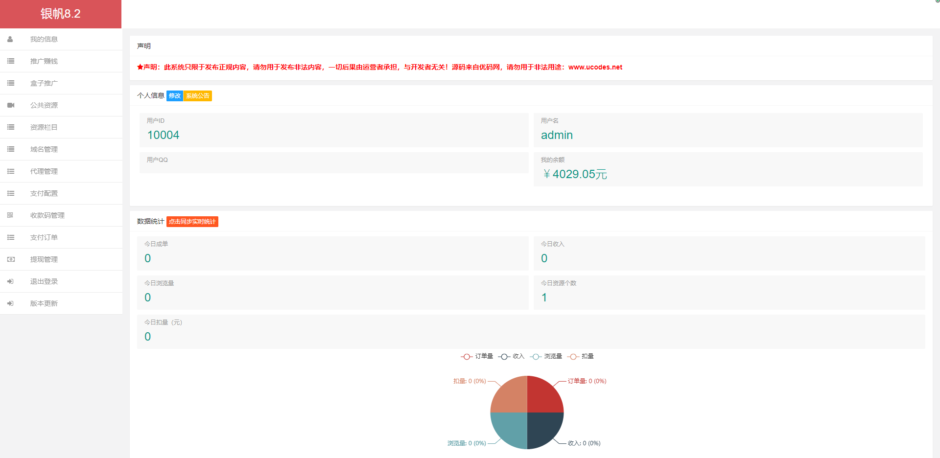The image size is (940, 458).
Task: Click the red 订单量 pie slice
Action: [542, 396]
